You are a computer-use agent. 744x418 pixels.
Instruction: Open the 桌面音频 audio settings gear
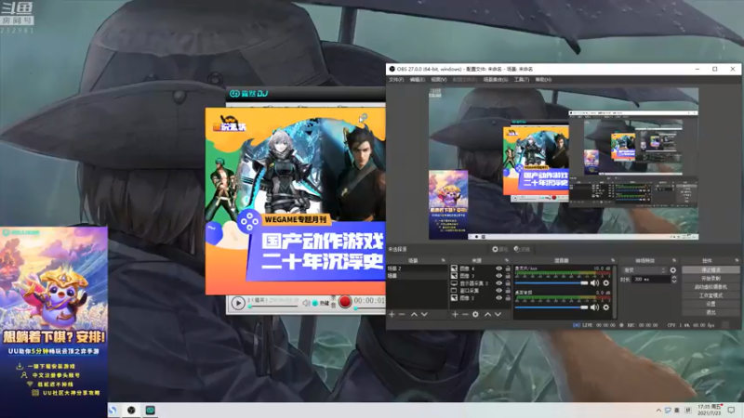point(606,307)
